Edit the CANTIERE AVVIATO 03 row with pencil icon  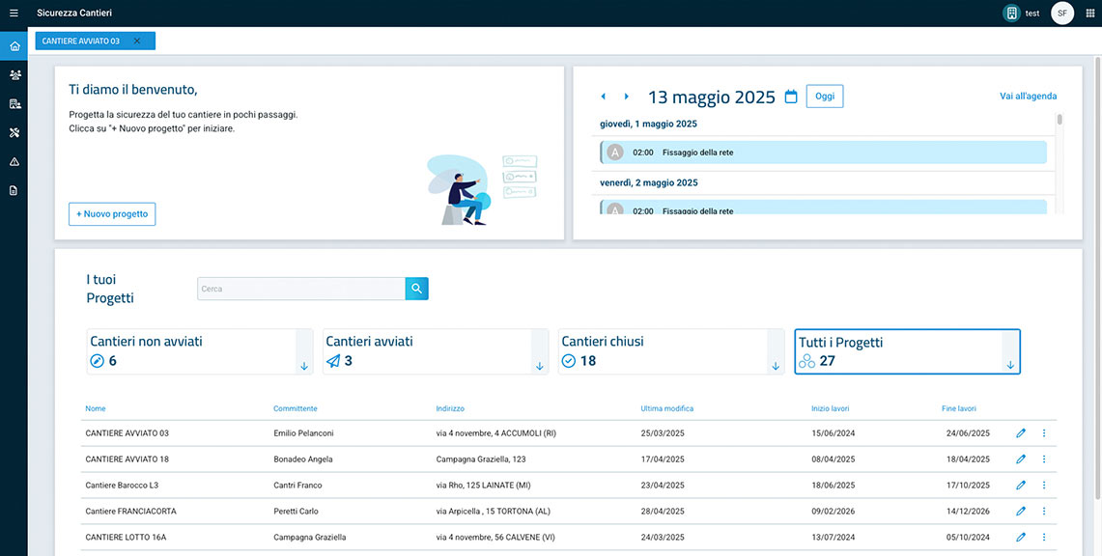[1021, 433]
